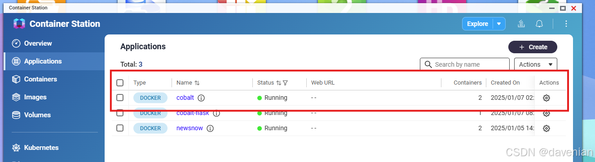Open the gear actions for cobalt row

pyautogui.click(x=547, y=98)
